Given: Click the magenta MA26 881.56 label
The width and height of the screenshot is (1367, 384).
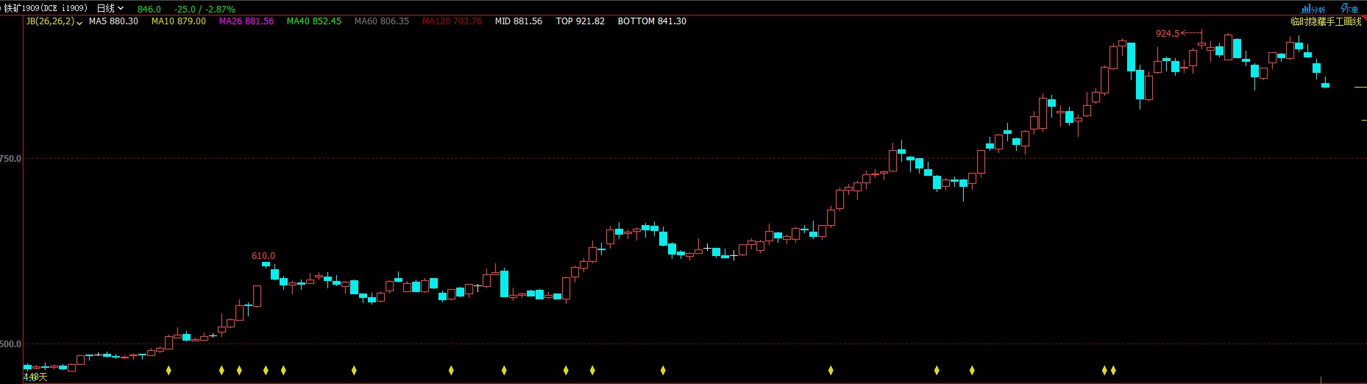Looking at the screenshot, I should [x=246, y=21].
